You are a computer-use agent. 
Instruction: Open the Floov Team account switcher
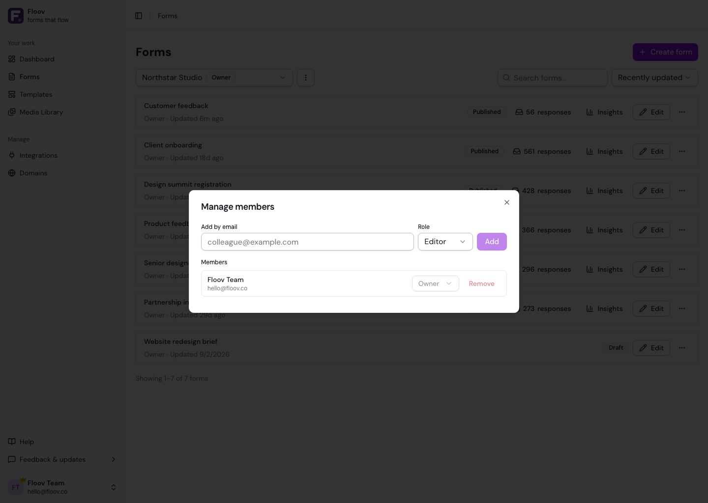[63, 487]
